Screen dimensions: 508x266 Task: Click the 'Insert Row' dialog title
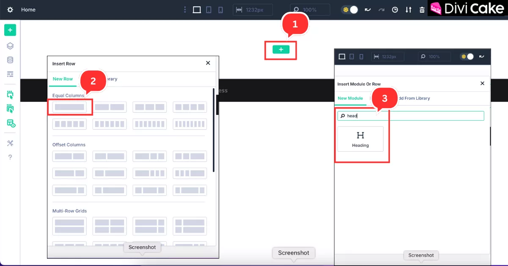[64, 64]
